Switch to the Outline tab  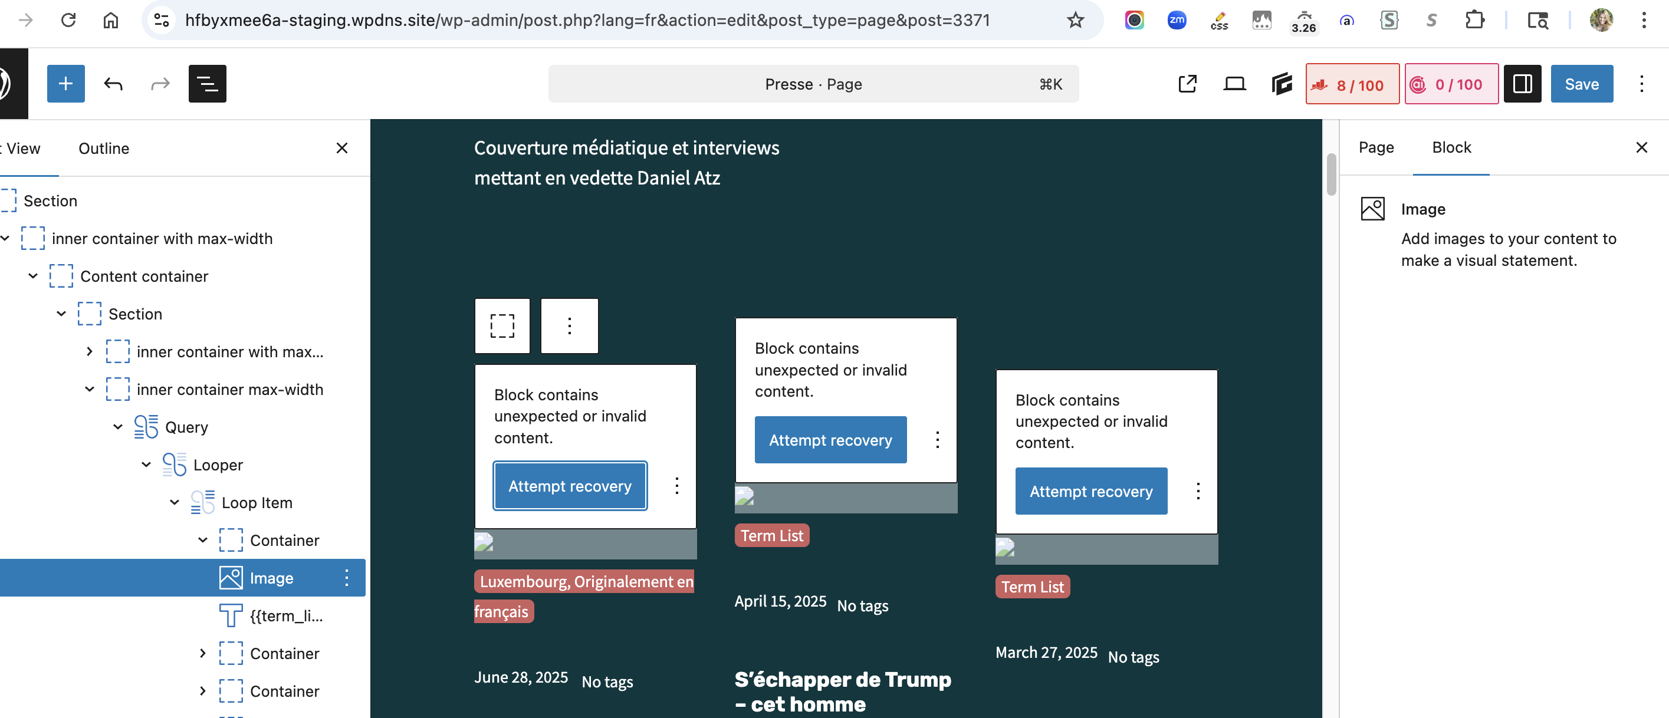[x=104, y=149]
